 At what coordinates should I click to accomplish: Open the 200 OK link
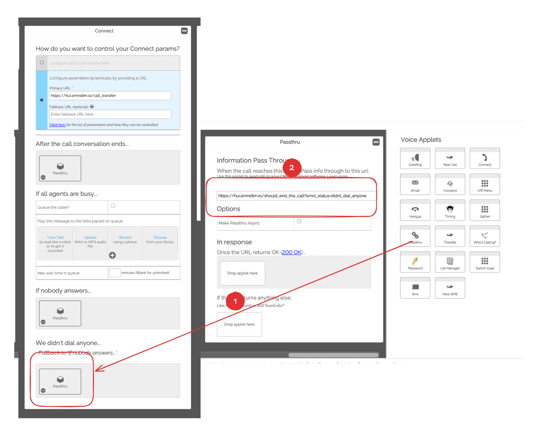(291, 252)
